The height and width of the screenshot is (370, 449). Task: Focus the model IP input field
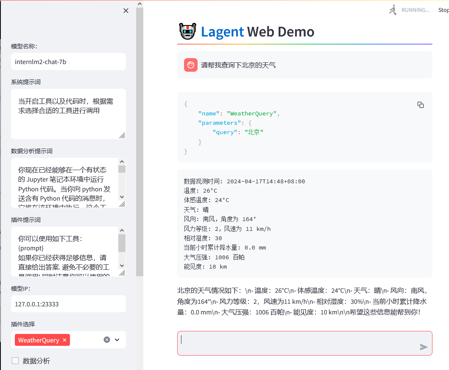coord(68,304)
